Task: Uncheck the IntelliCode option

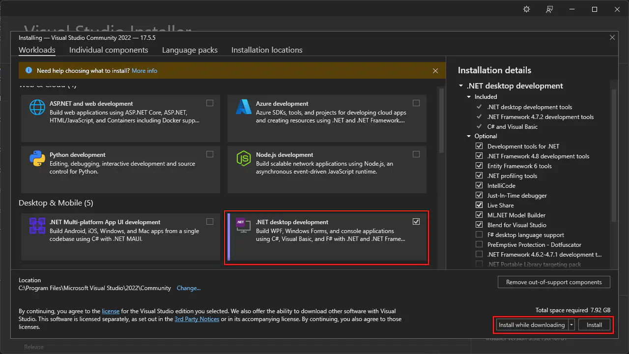Action: [x=479, y=185]
